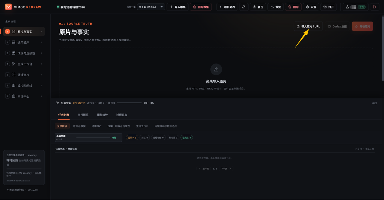
Task: Select sidebar 审计中心 clipboard icon
Action: click(x=13, y=96)
